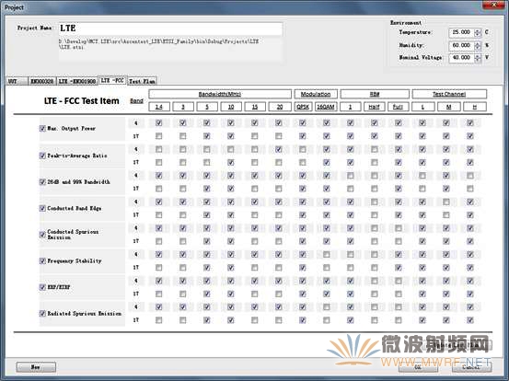
Task: Click the New button at bottom left
Action: [36, 367]
